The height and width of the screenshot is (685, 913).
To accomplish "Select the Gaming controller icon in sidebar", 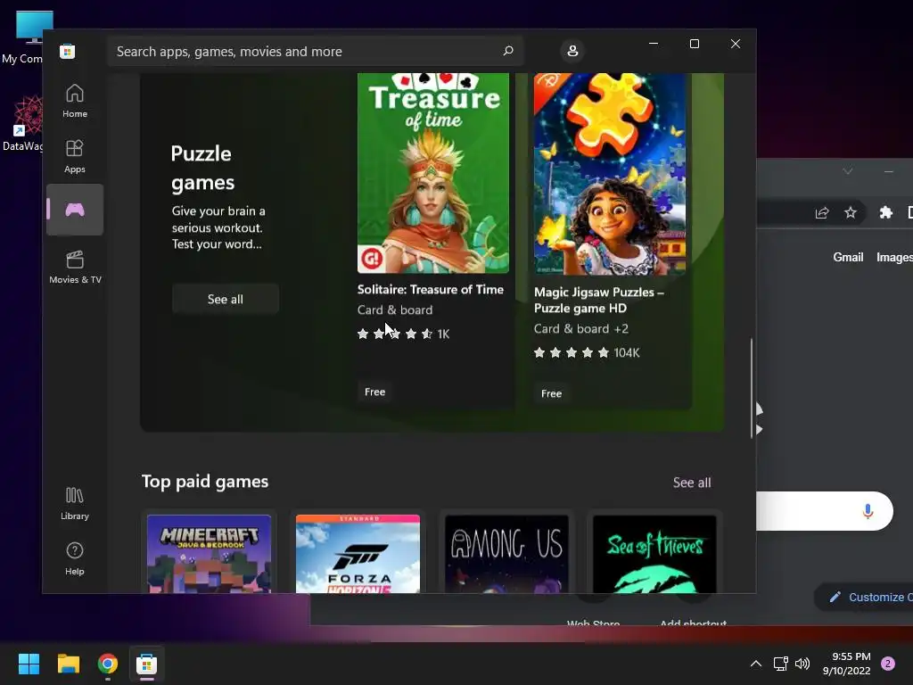I will click(x=75, y=210).
